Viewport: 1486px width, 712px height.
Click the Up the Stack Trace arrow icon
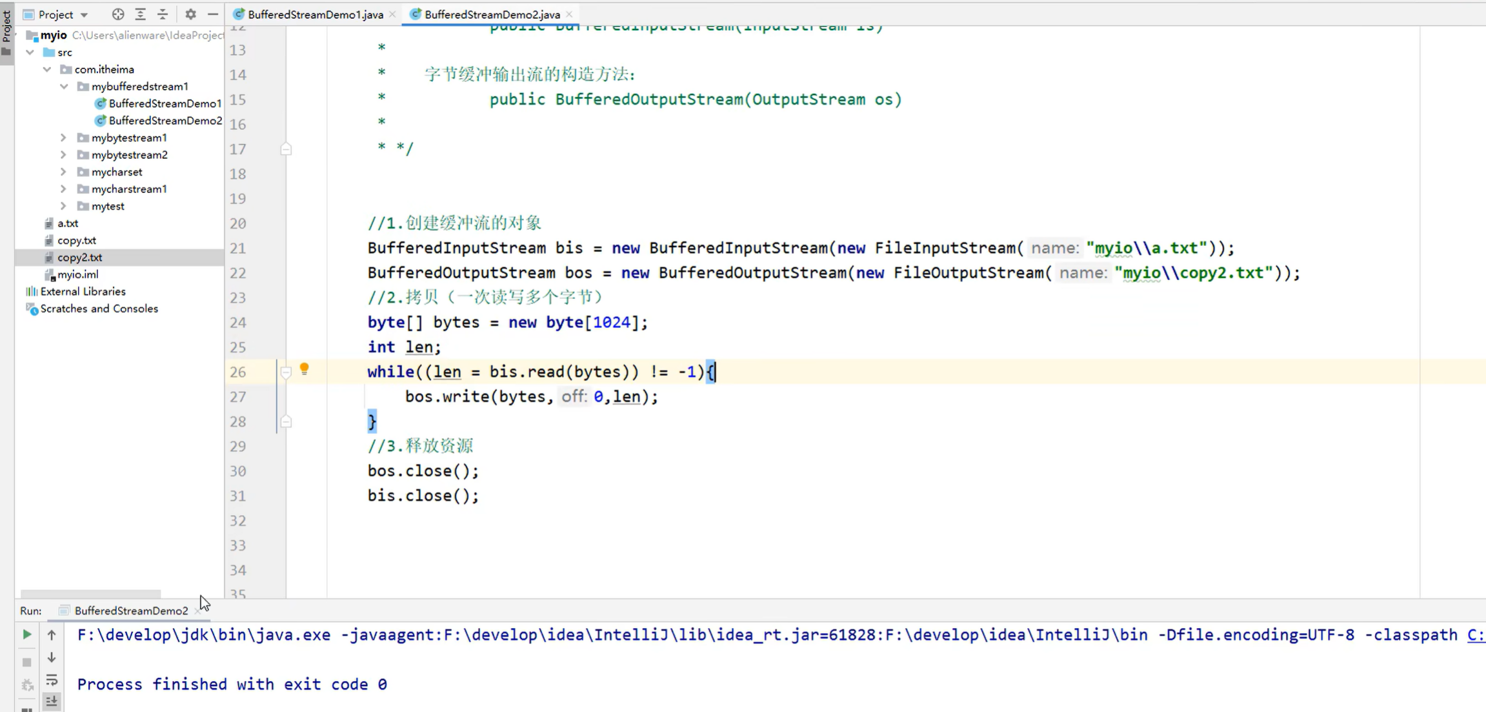click(x=52, y=634)
